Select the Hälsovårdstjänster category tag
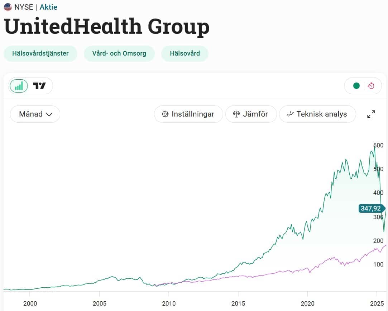Image resolution: width=388 pixels, height=311 pixels. pyautogui.click(x=40, y=53)
